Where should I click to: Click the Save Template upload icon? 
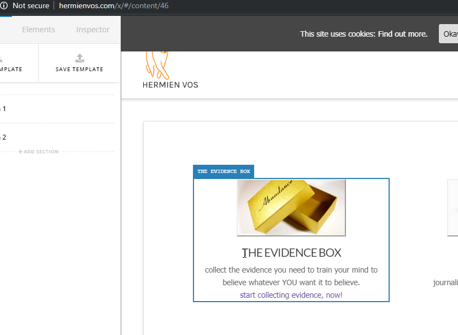(79, 58)
